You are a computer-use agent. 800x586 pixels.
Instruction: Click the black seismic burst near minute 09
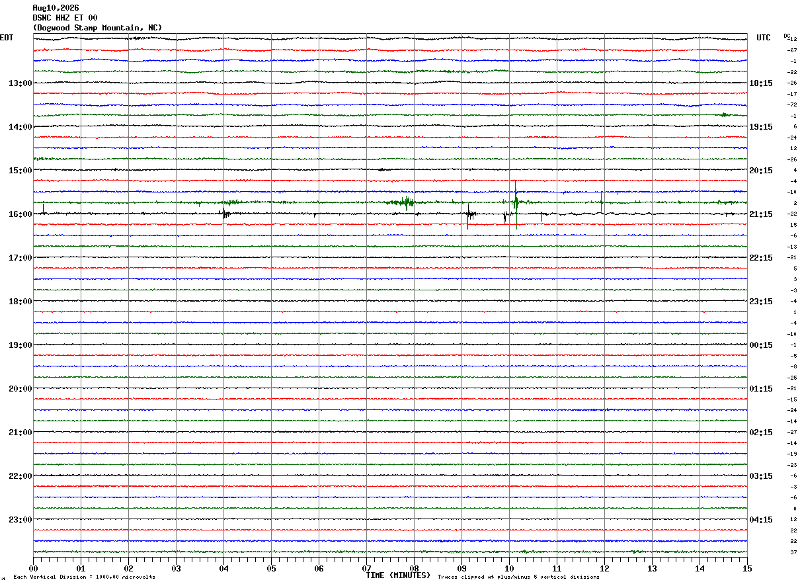(x=470, y=214)
